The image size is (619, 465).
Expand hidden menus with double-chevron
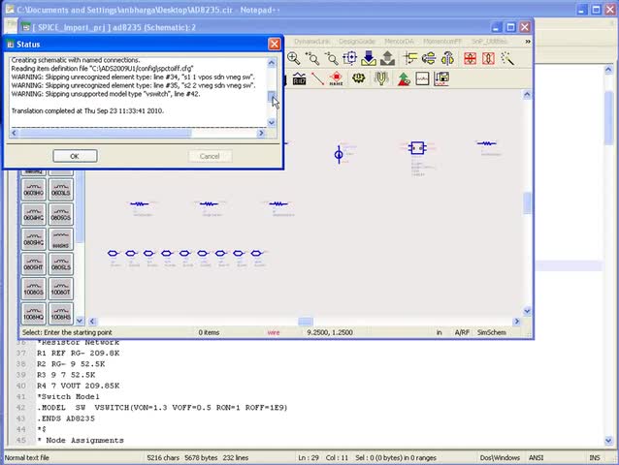coord(528,42)
